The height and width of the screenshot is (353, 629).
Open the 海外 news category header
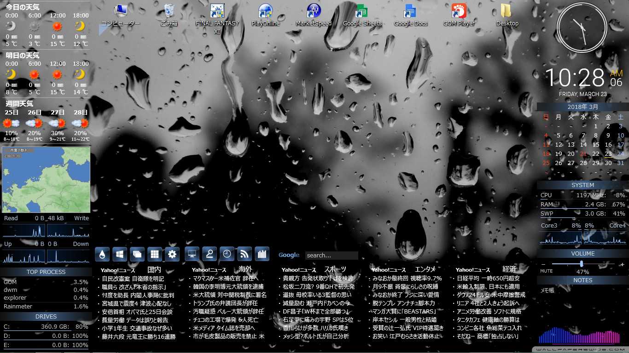point(245,269)
